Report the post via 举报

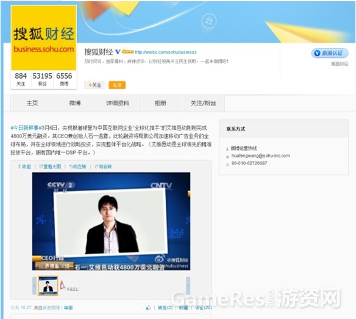(68, 307)
